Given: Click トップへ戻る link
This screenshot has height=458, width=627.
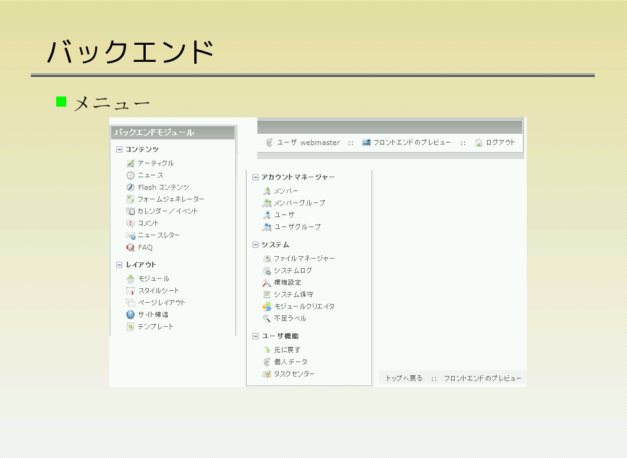Looking at the screenshot, I should (404, 379).
